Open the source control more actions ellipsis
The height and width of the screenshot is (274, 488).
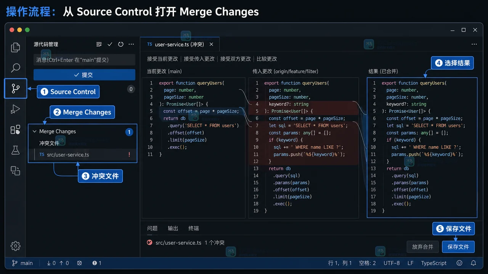pyautogui.click(x=131, y=45)
